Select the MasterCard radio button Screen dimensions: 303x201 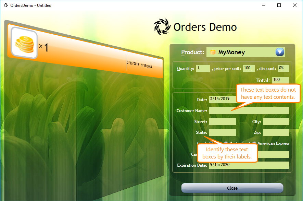coord(226,143)
